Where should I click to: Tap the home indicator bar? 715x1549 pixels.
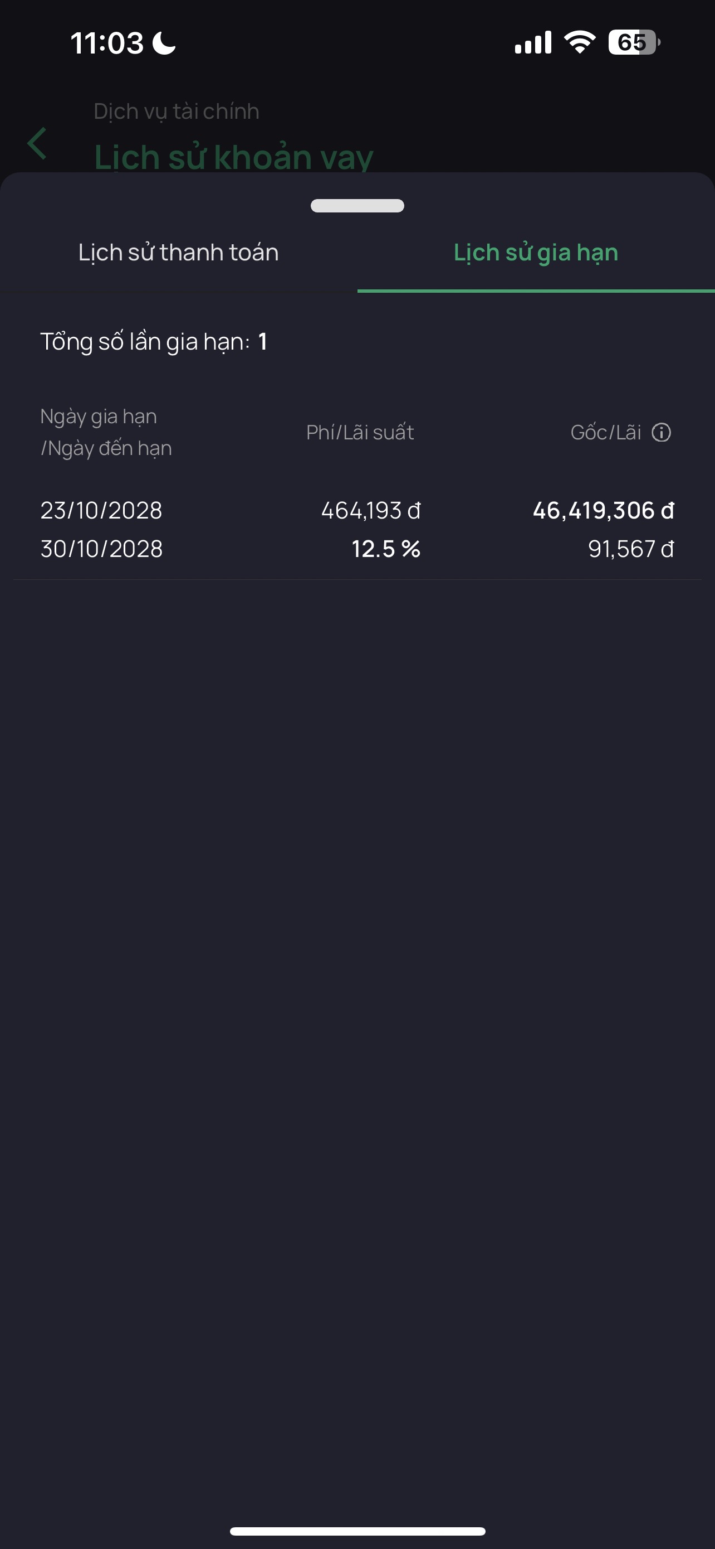coord(357,1531)
